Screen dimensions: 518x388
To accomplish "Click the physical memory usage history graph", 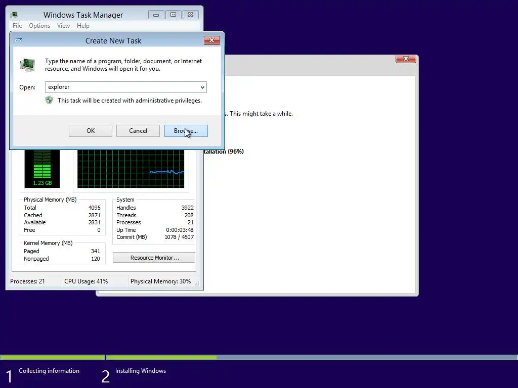I will click(x=131, y=169).
